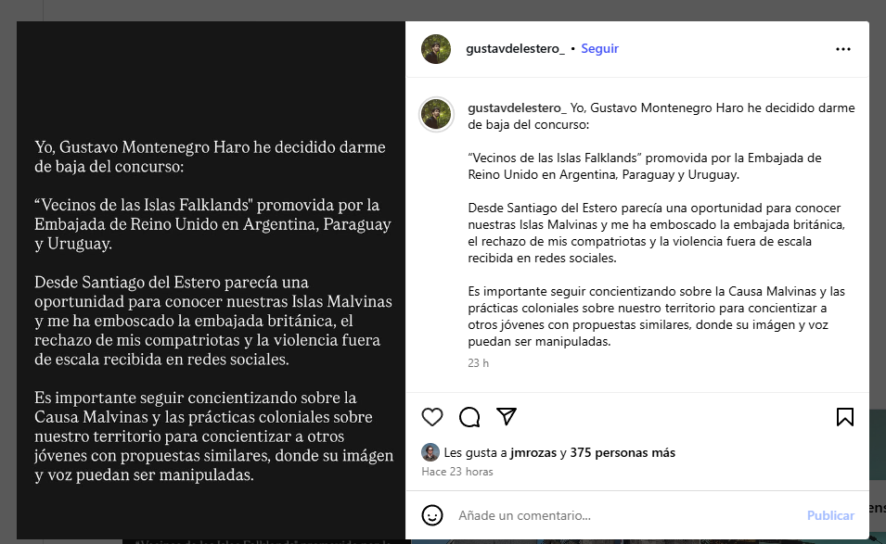Follow user with Seguir link
The height and width of the screenshot is (544, 886).
pyautogui.click(x=599, y=48)
